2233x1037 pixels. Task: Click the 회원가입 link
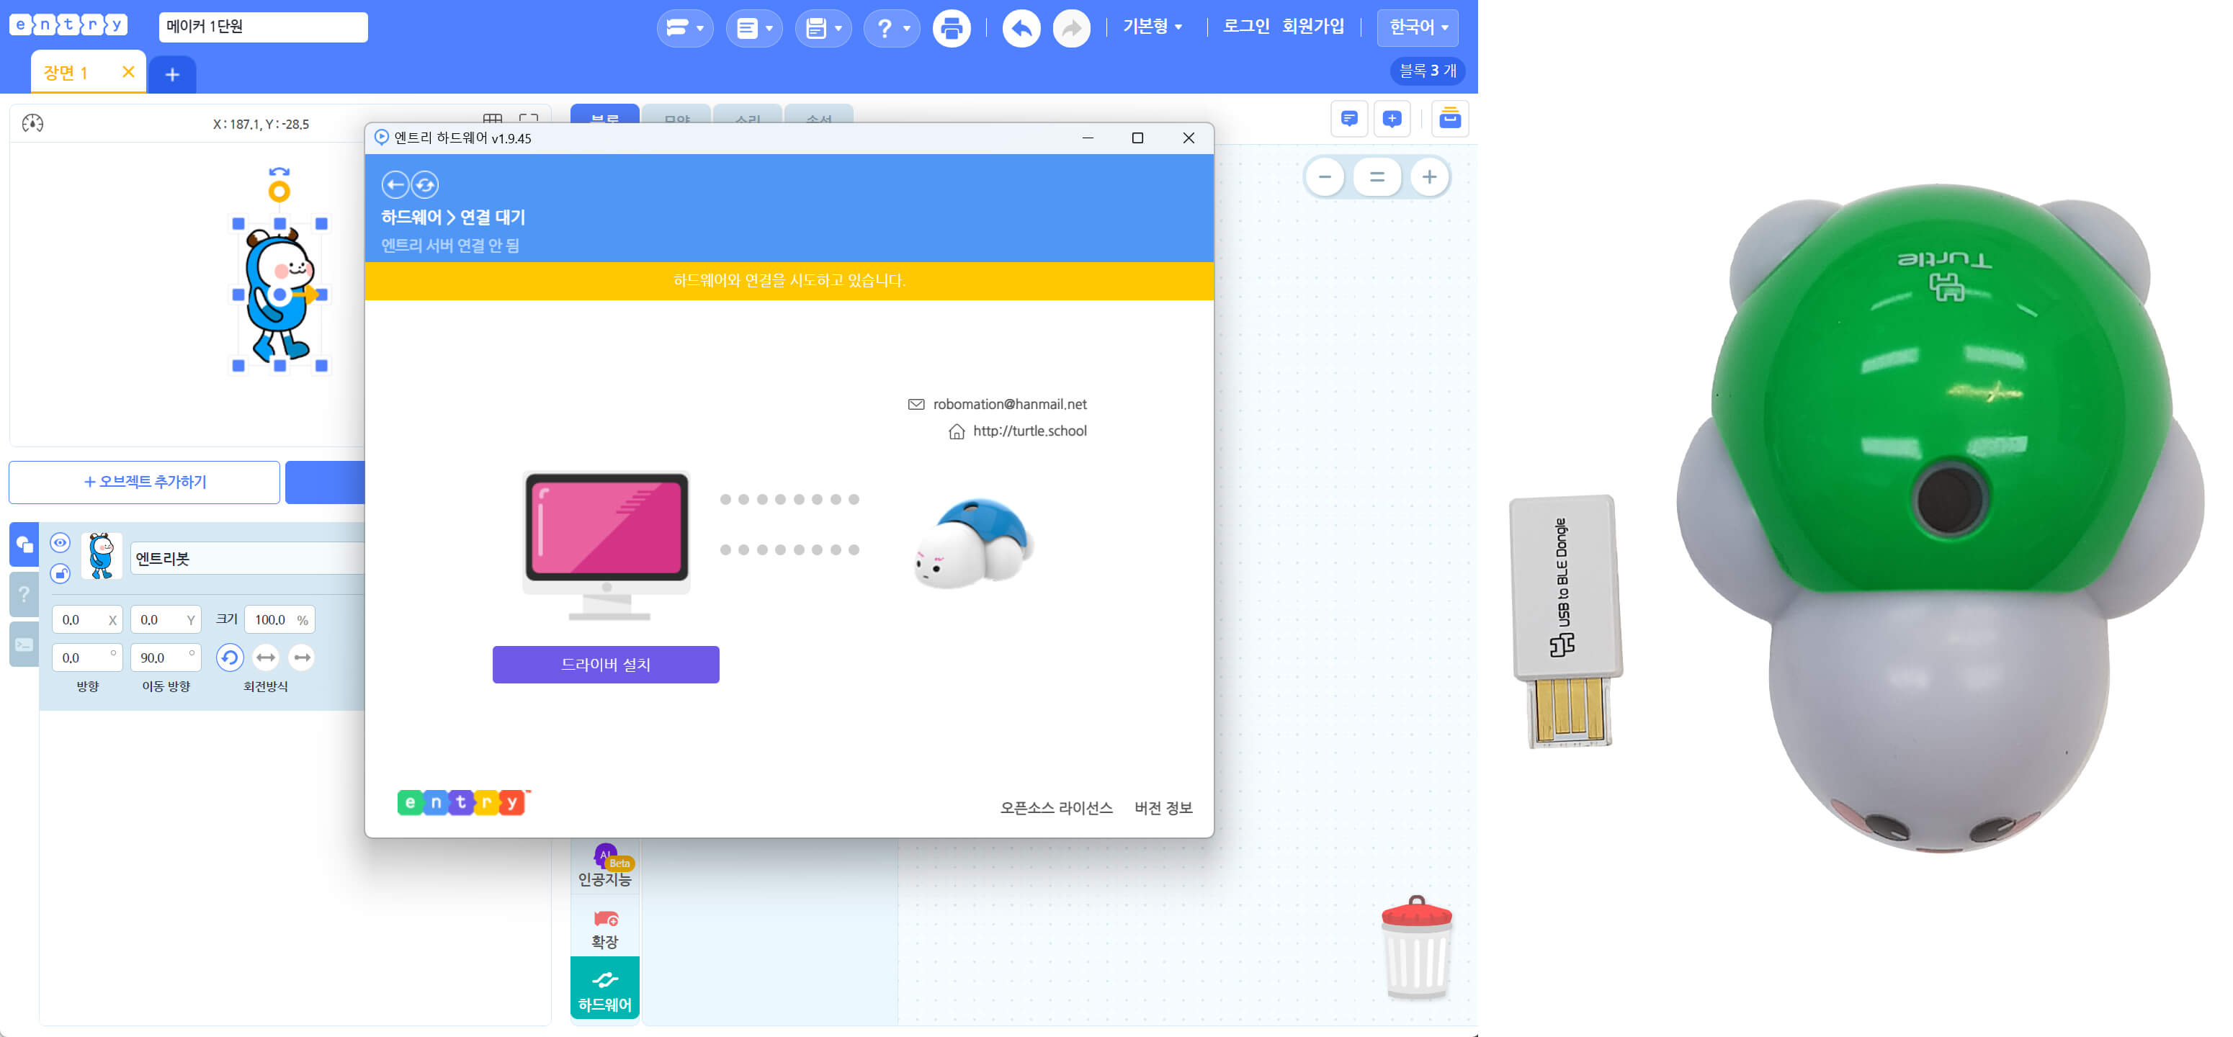[x=1312, y=27]
